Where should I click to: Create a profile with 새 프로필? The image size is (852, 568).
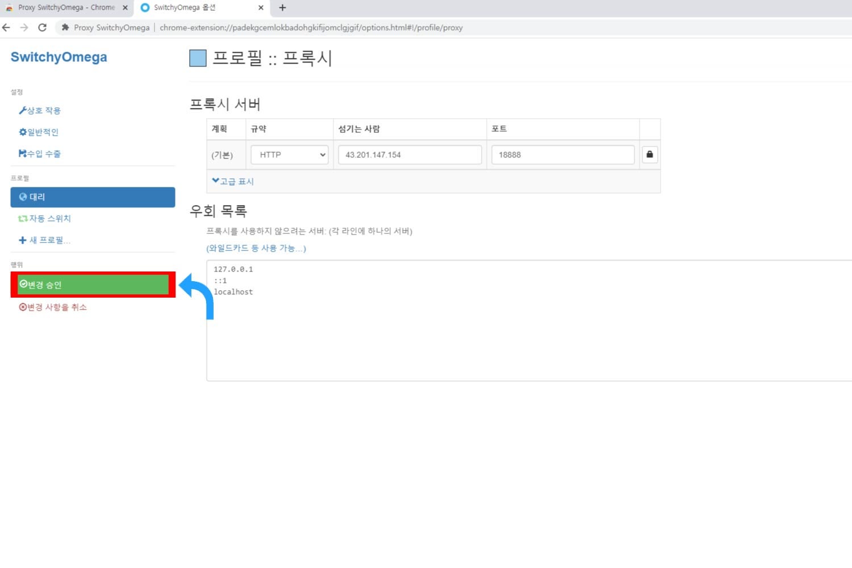[45, 240]
